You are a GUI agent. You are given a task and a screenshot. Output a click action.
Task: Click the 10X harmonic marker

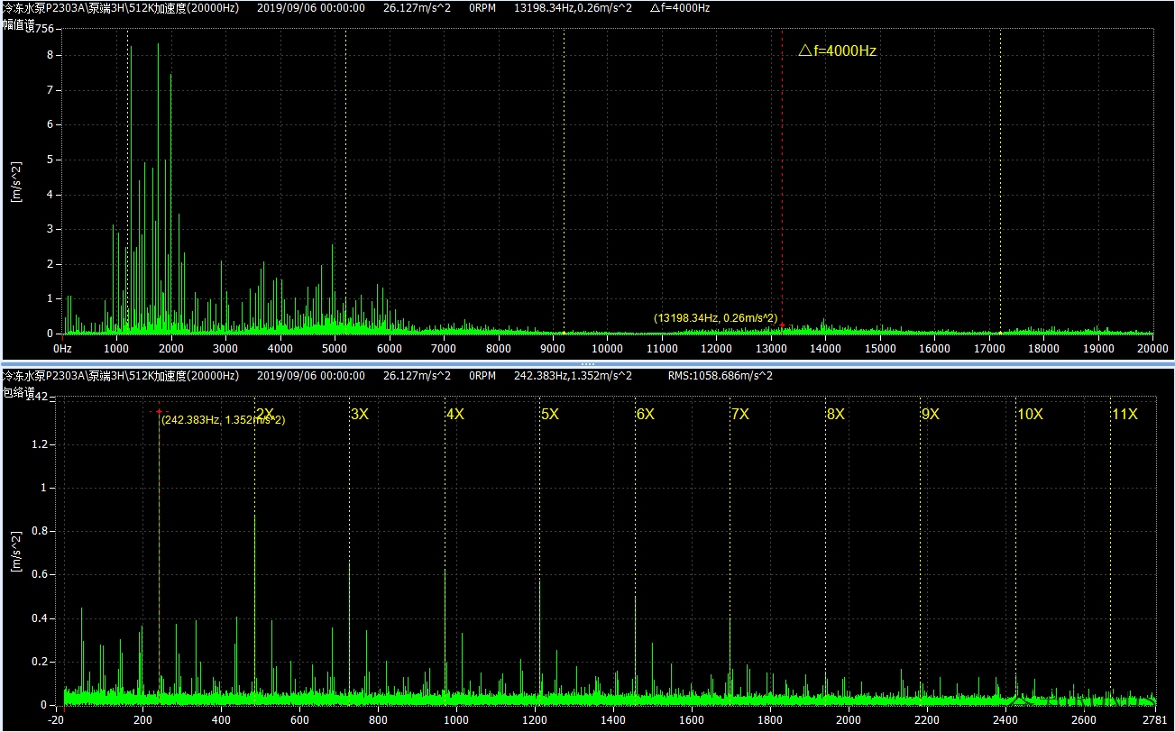1030,415
